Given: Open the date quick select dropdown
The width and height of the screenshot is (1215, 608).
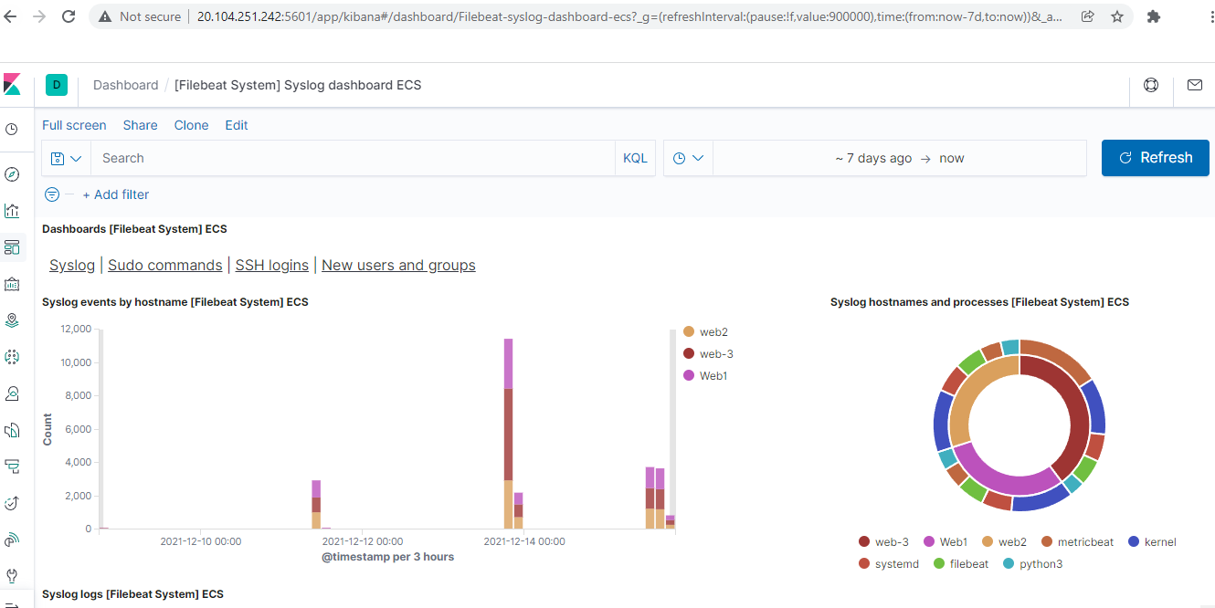Looking at the screenshot, I should pyautogui.click(x=688, y=157).
